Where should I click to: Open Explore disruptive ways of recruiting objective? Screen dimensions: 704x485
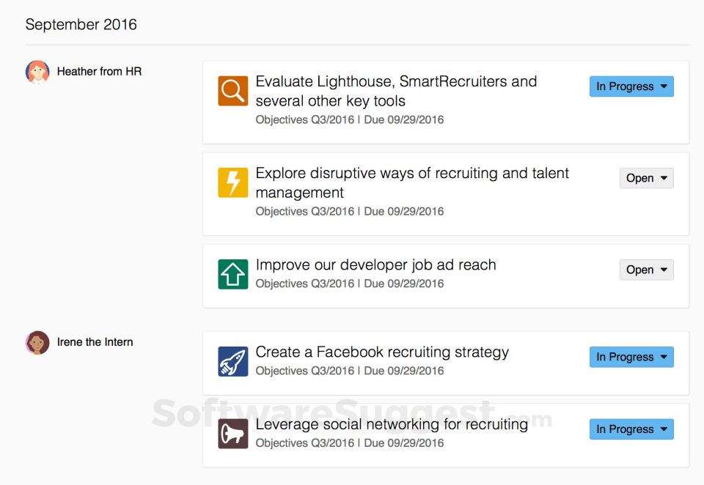[x=412, y=182]
